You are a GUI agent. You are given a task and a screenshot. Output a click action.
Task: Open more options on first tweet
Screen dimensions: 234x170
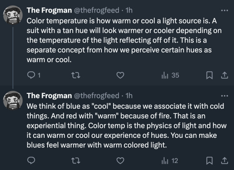click(x=224, y=10)
